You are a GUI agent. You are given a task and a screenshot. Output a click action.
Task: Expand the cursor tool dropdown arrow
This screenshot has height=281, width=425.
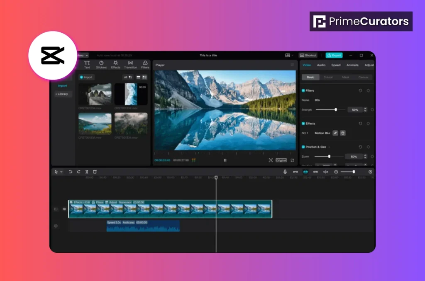[61, 172]
